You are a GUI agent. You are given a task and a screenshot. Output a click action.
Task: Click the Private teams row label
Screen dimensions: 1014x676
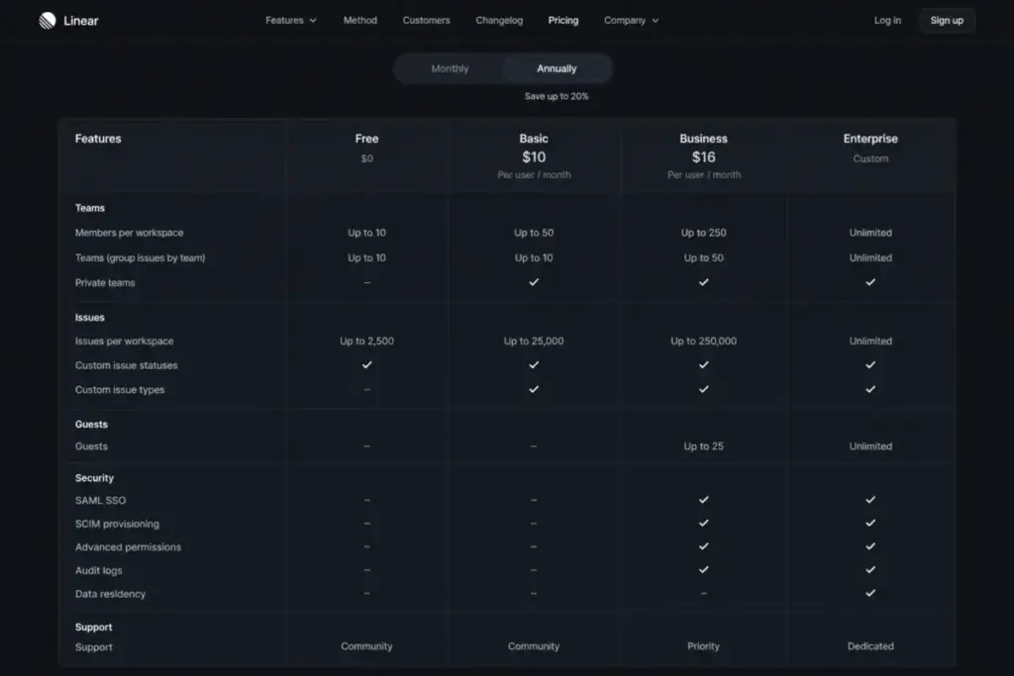105,283
